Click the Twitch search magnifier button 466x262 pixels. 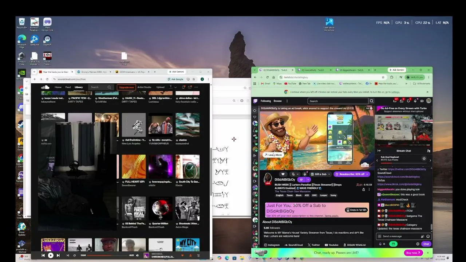[372, 101]
